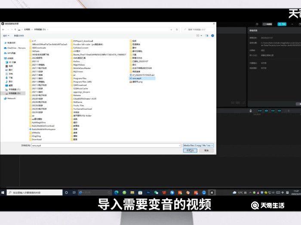The height and width of the screenshot is (225, 301).
Task: Click the folder search box in the dialog
Action: (x=198, y=30)
